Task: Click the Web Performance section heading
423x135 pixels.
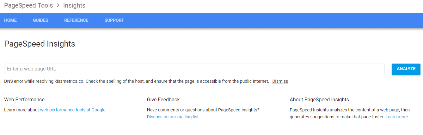Action: pos(24,99)
